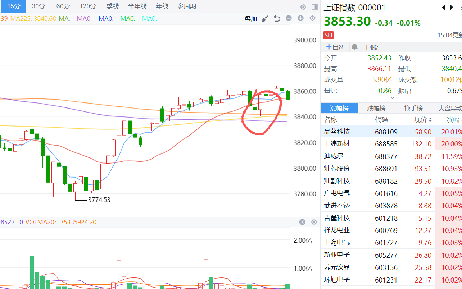462x289 pixels.
Task: Open the 多周期 period options
Action: click(x=187, y=6)
